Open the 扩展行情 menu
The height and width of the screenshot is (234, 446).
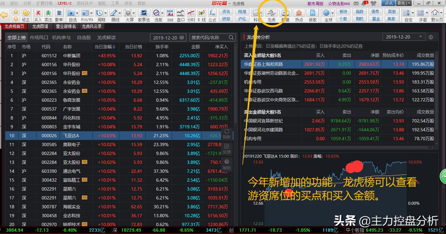click(44, 3)
